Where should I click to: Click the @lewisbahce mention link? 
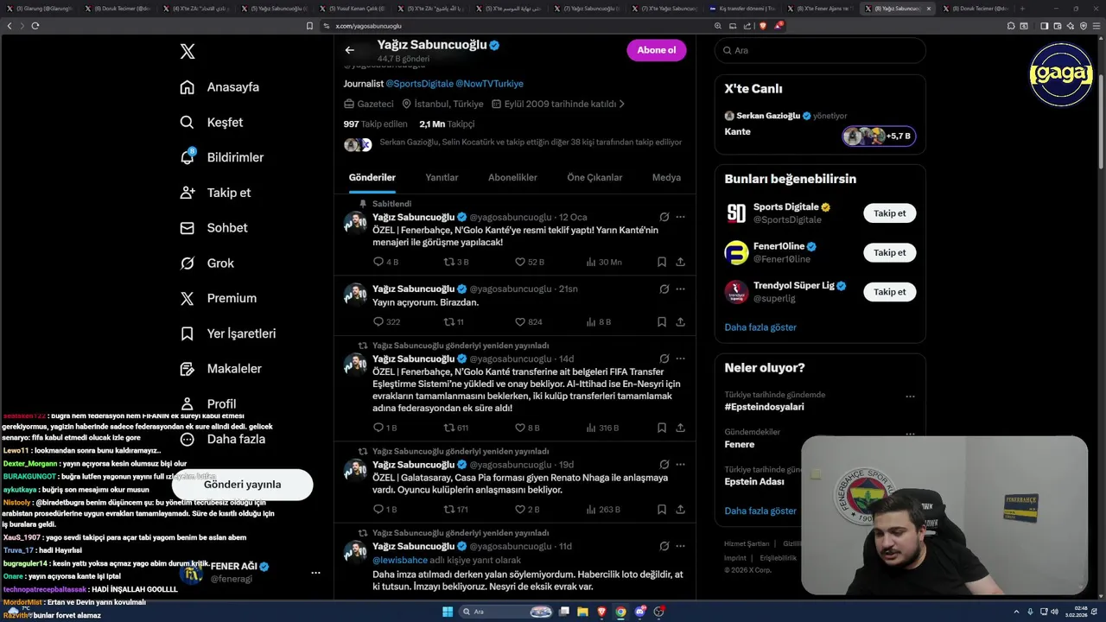[400, 560]
